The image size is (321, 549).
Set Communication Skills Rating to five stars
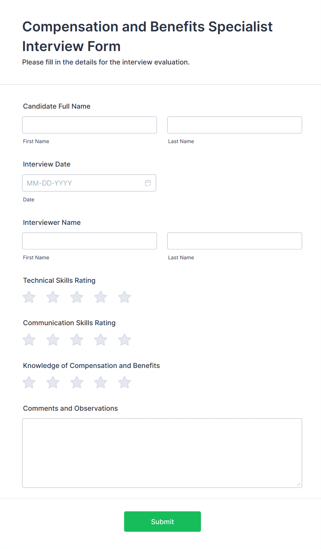(125, 340)
